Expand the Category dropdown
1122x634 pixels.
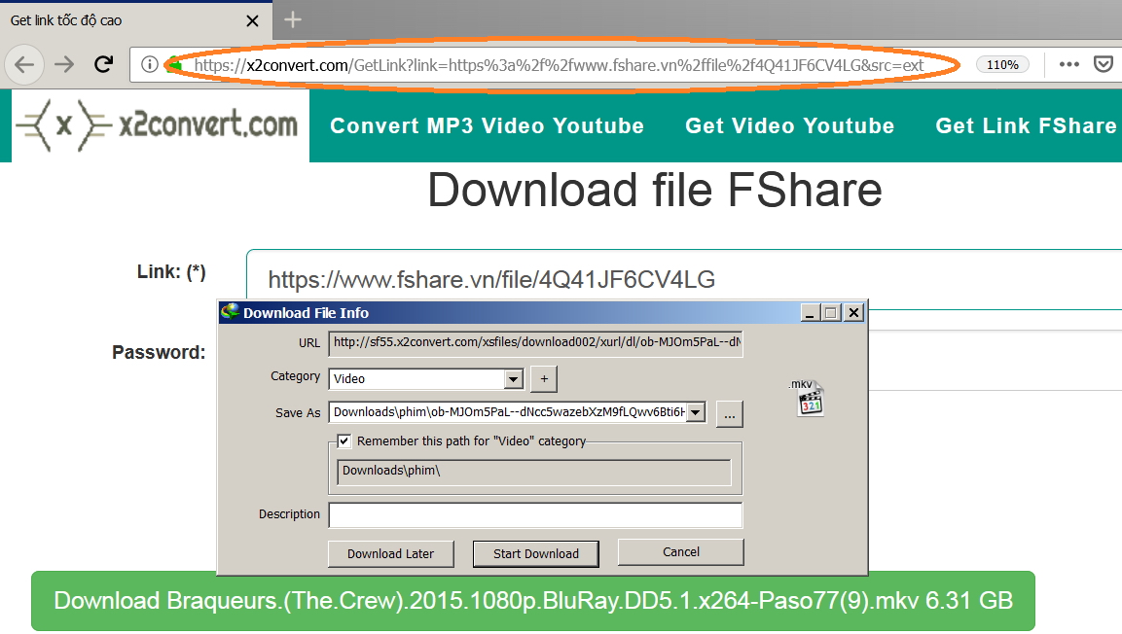(513, 379)
